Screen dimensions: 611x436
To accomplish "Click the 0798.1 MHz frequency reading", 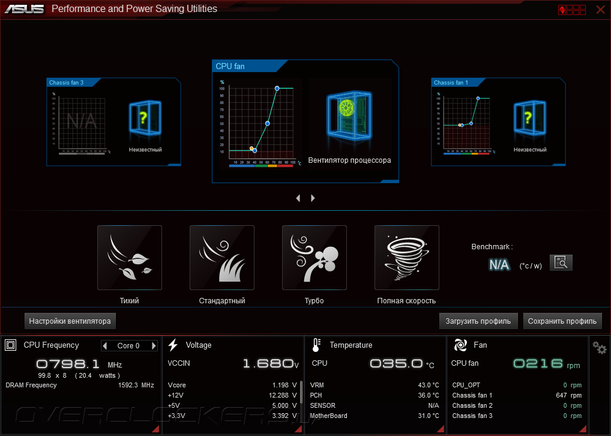I will pos(79,365).
